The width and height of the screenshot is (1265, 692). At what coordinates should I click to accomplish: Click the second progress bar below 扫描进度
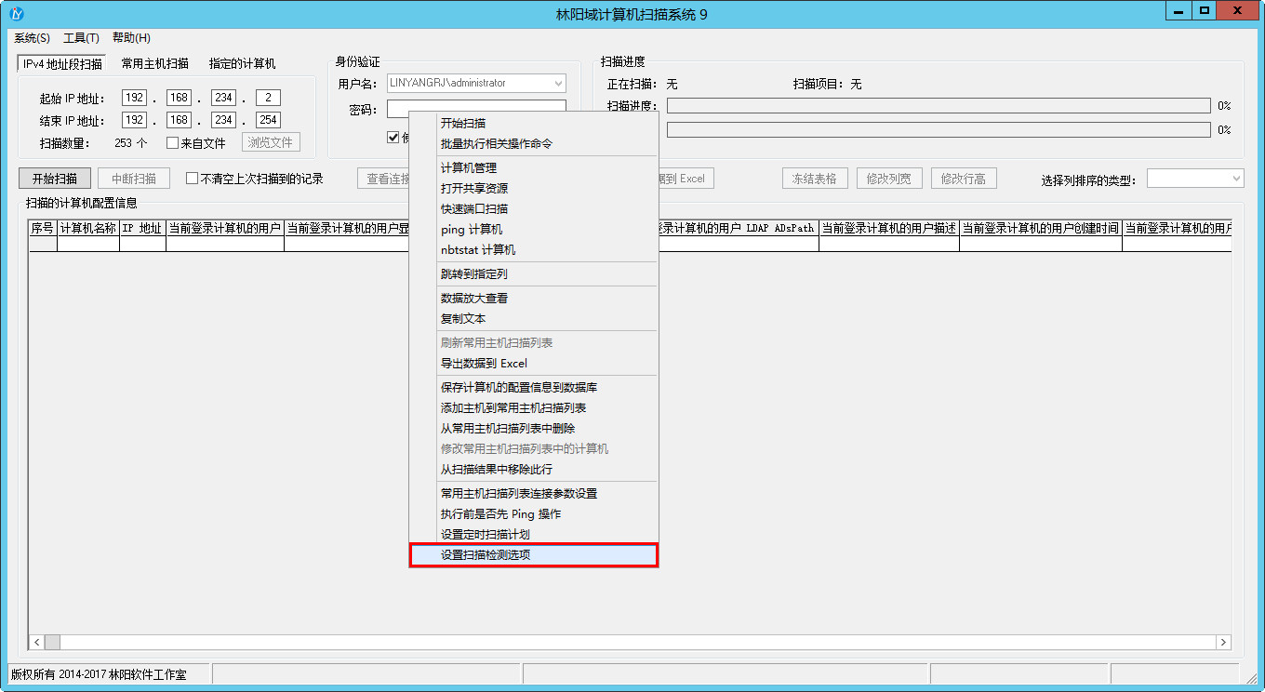939,130
